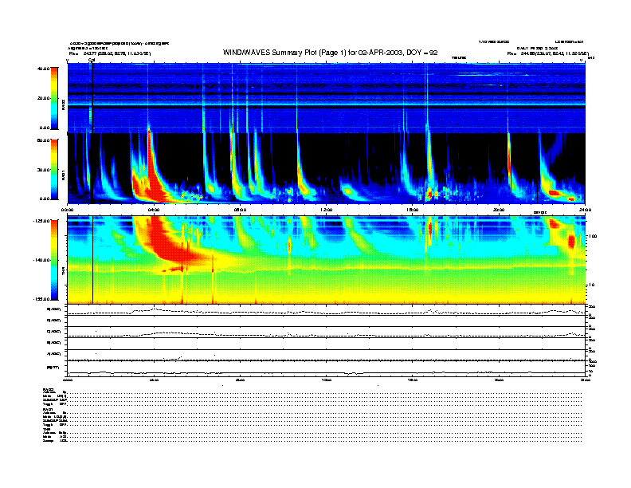Click the 10 frequency label right of TNR
This screenshot has height=488, width=631.
592,285
